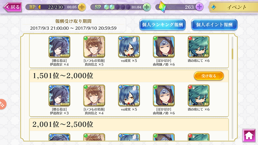Add BP with the gold plus icon
This screenshot has height=145, width=258.
point(82,7)
